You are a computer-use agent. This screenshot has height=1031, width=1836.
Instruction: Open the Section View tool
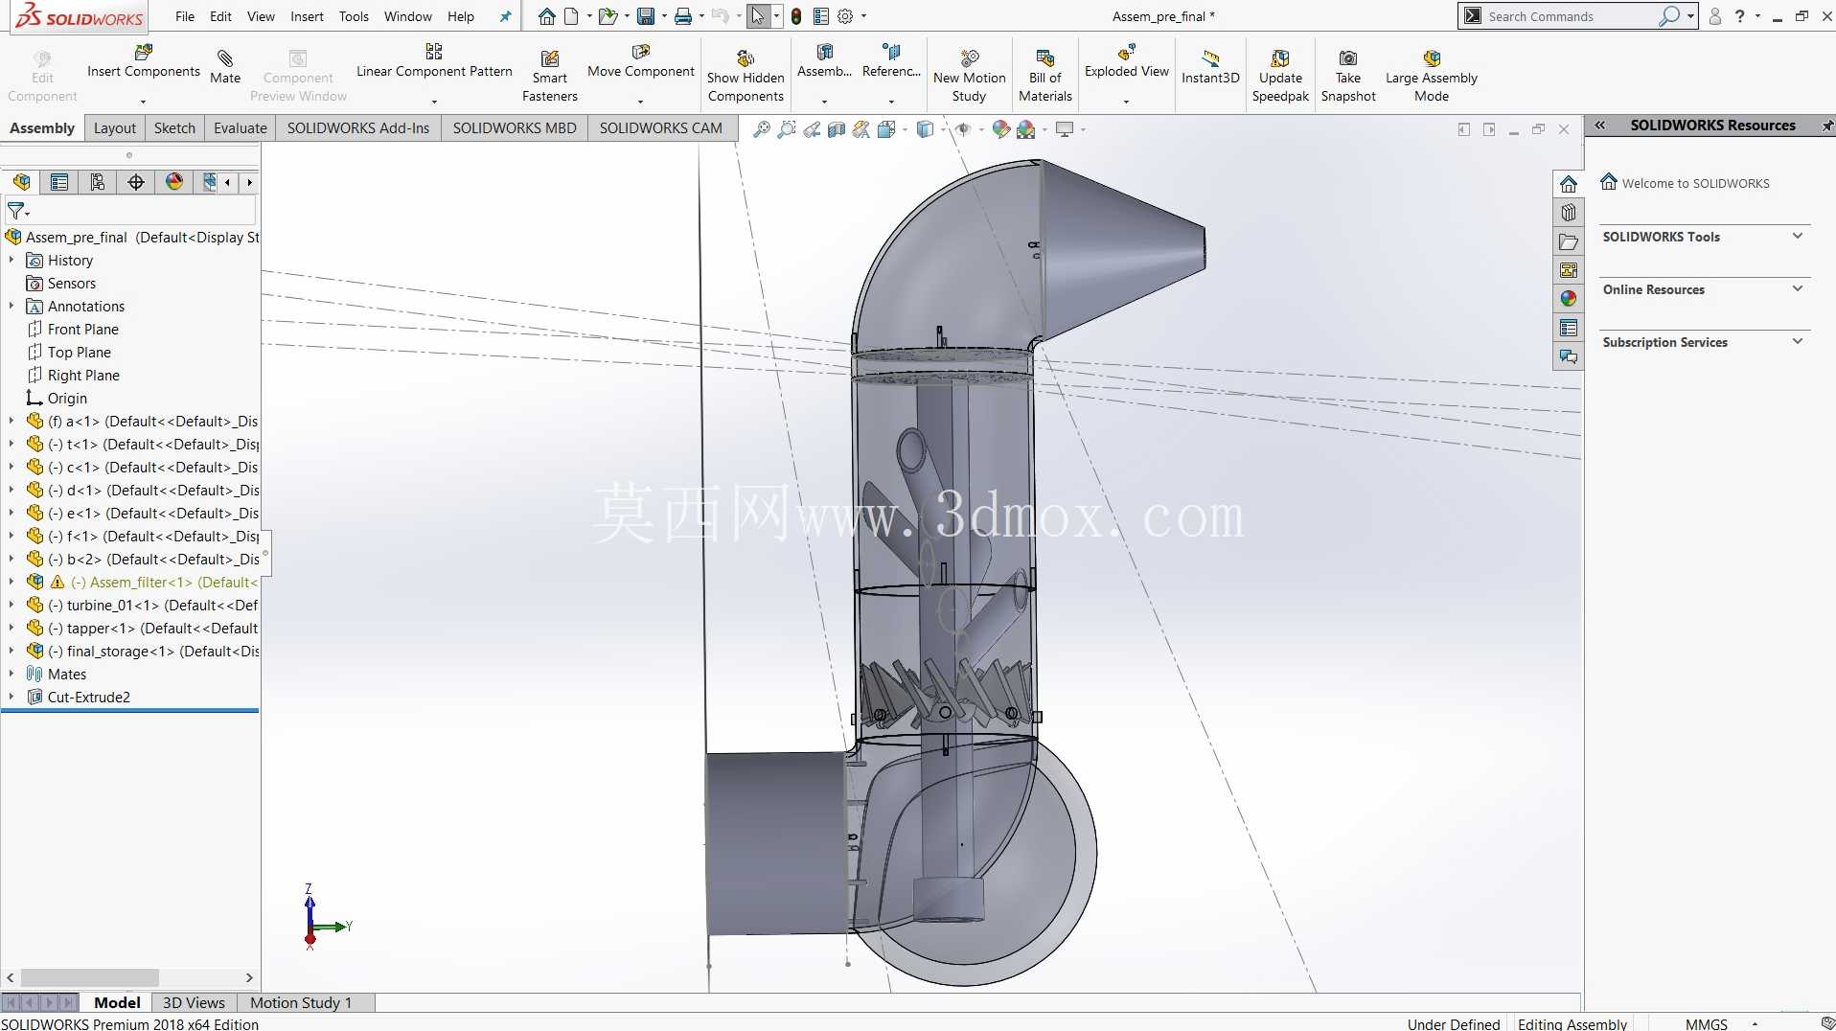pos(837,129)
